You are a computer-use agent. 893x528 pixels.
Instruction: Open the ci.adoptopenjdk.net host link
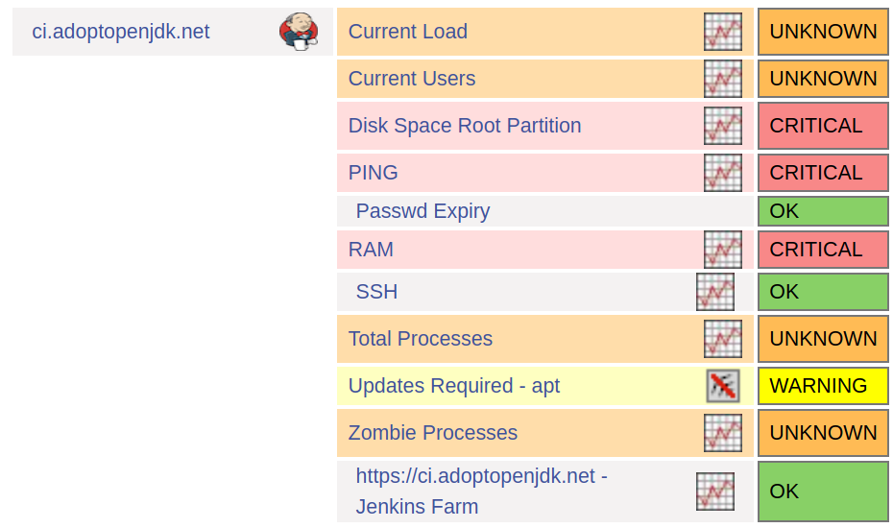pos(121,32)
